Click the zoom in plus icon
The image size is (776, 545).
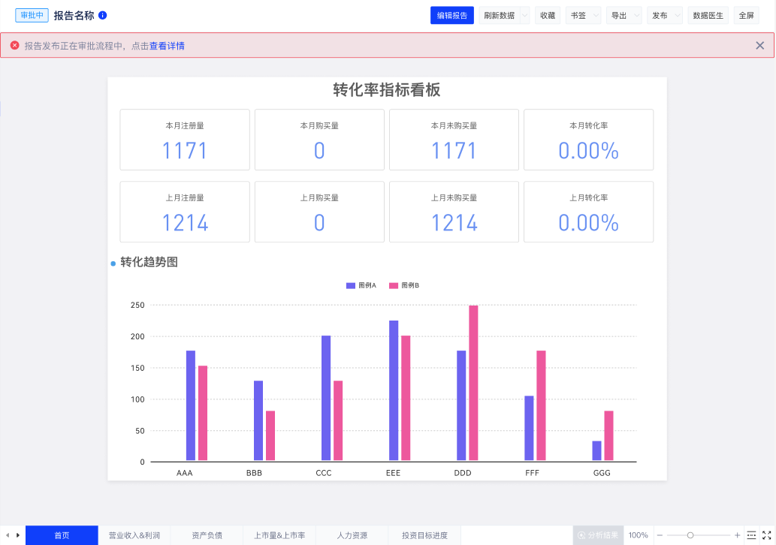(x=737, y=535)
